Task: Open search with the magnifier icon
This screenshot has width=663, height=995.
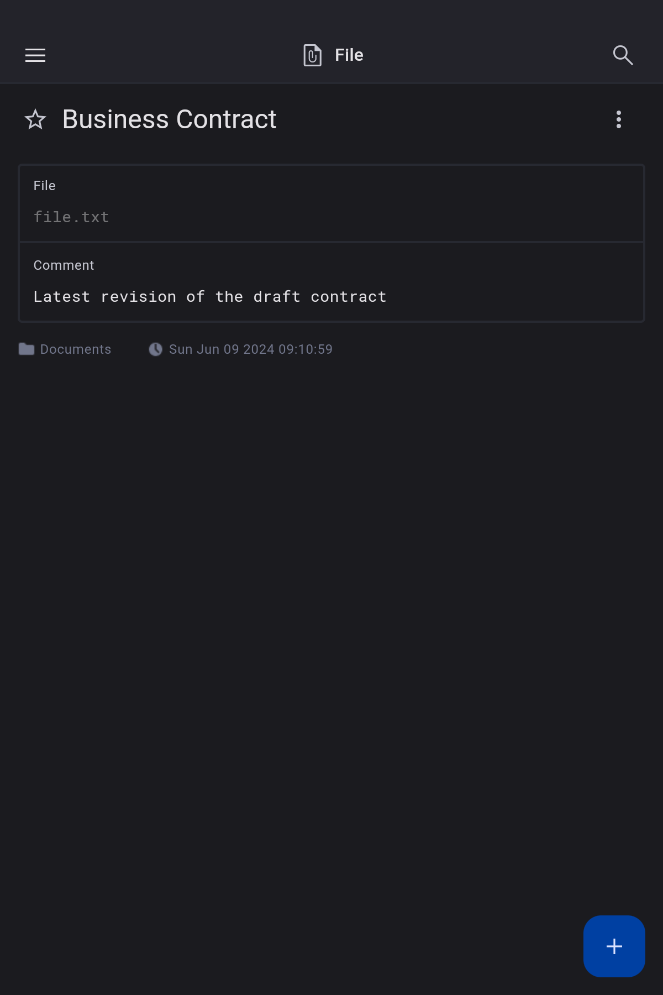Action: [x=623, y=55]
